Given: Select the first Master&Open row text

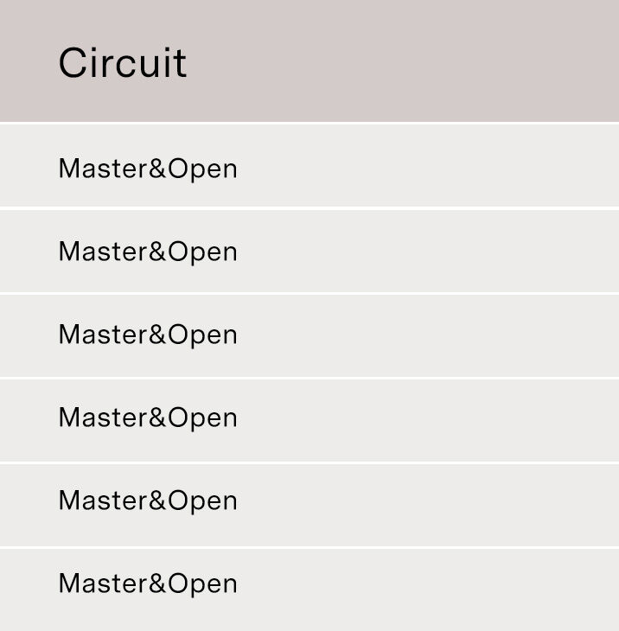Looking at the screenshot, I should click(x=148, y=169).
